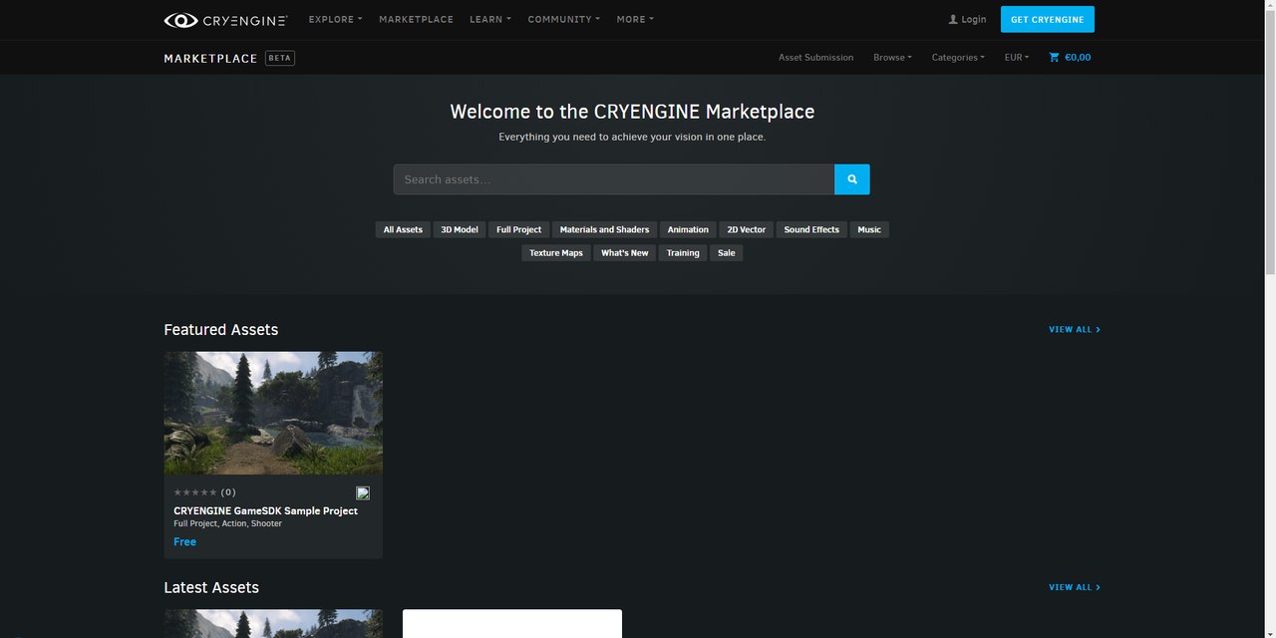The width and height of the screenshot is (1276, 638).
Task: Focus the Search assets field
Action: [614, 179]
